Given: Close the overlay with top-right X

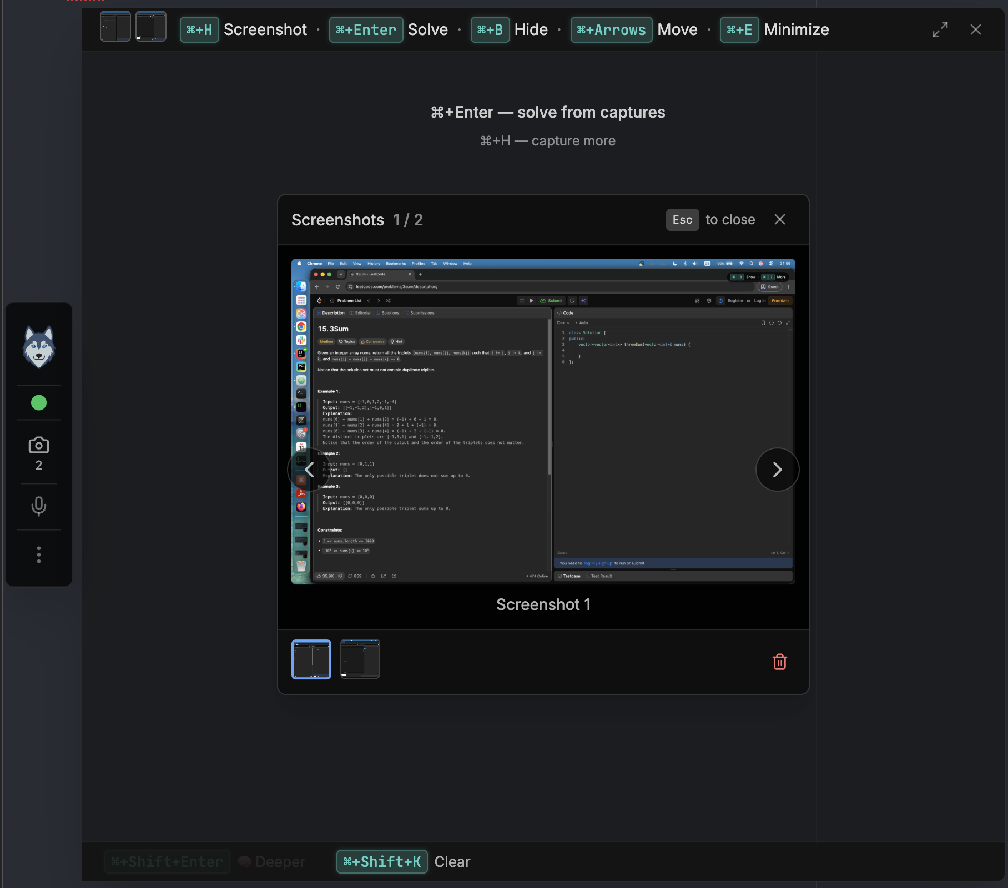Looking at the screenshot, I should click(x=976, y=30).
